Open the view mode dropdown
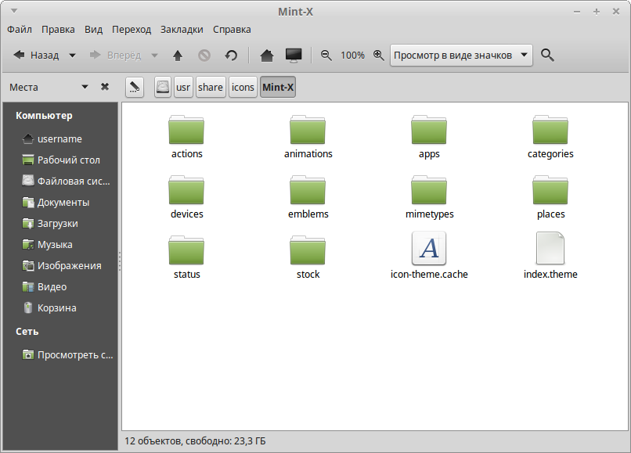 (461, 56)
